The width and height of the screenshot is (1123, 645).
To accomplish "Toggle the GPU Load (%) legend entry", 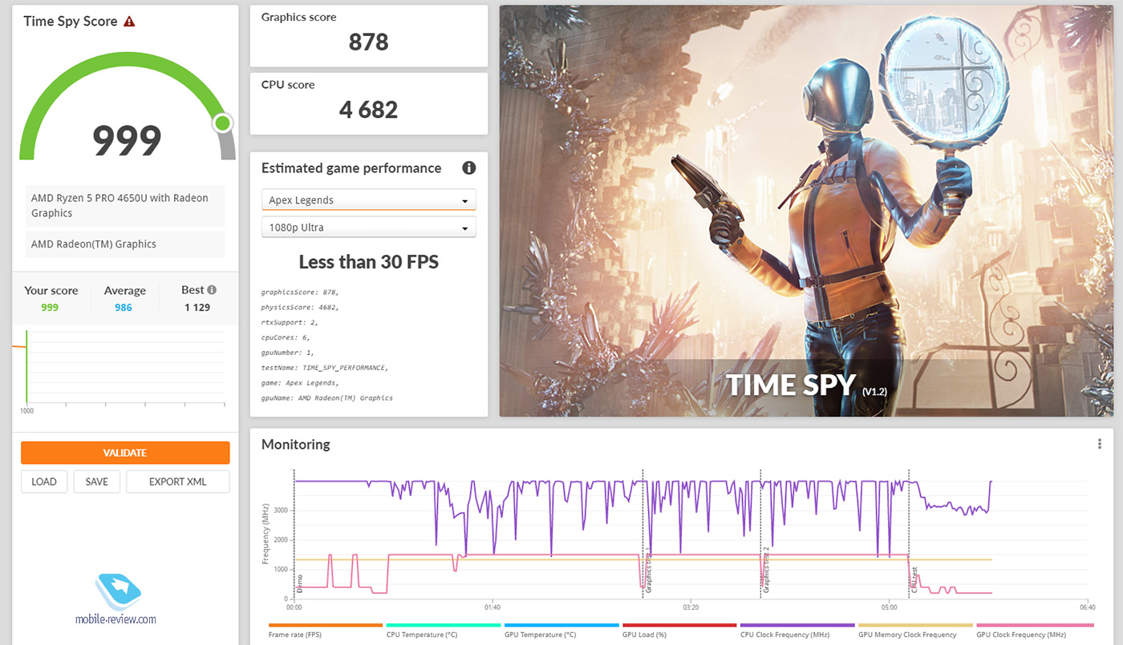I will point(679,631).
